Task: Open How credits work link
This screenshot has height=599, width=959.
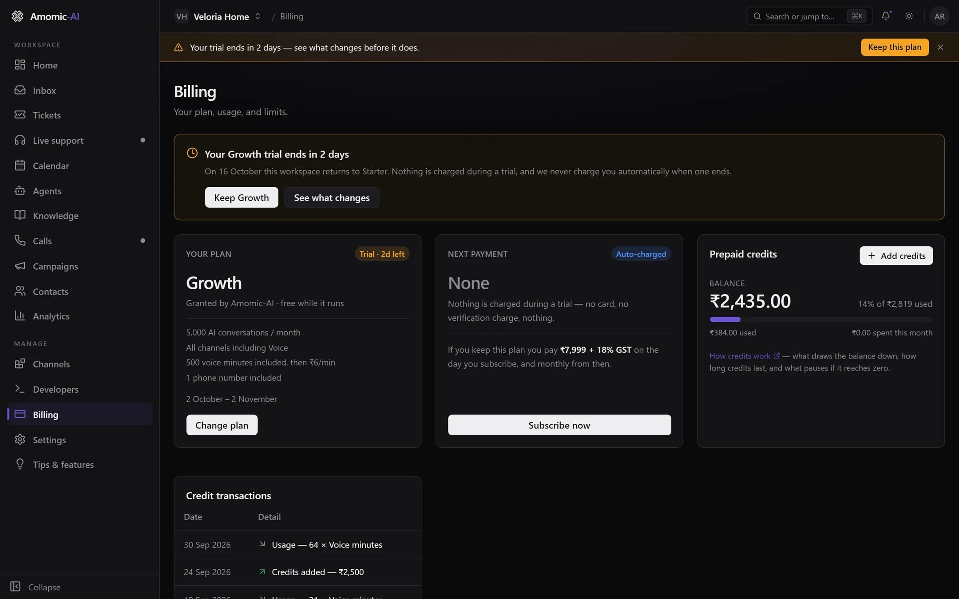Action: tap(744, 356)
